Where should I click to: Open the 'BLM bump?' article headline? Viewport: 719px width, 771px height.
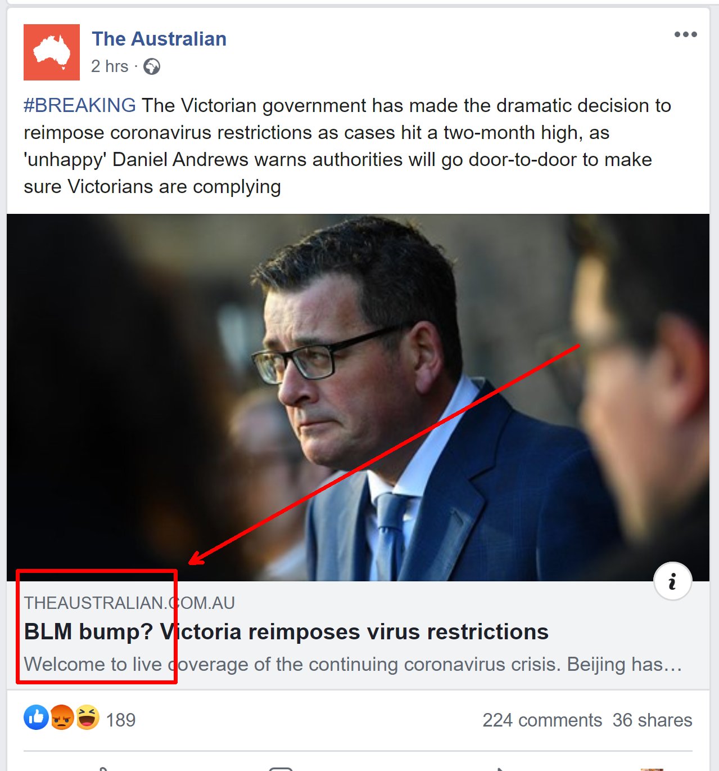(286, 631)
